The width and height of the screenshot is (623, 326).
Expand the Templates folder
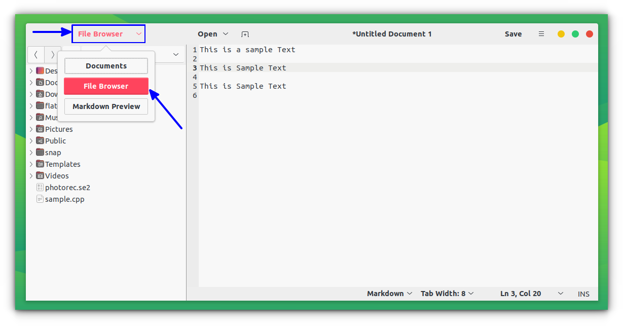(31, 164)
